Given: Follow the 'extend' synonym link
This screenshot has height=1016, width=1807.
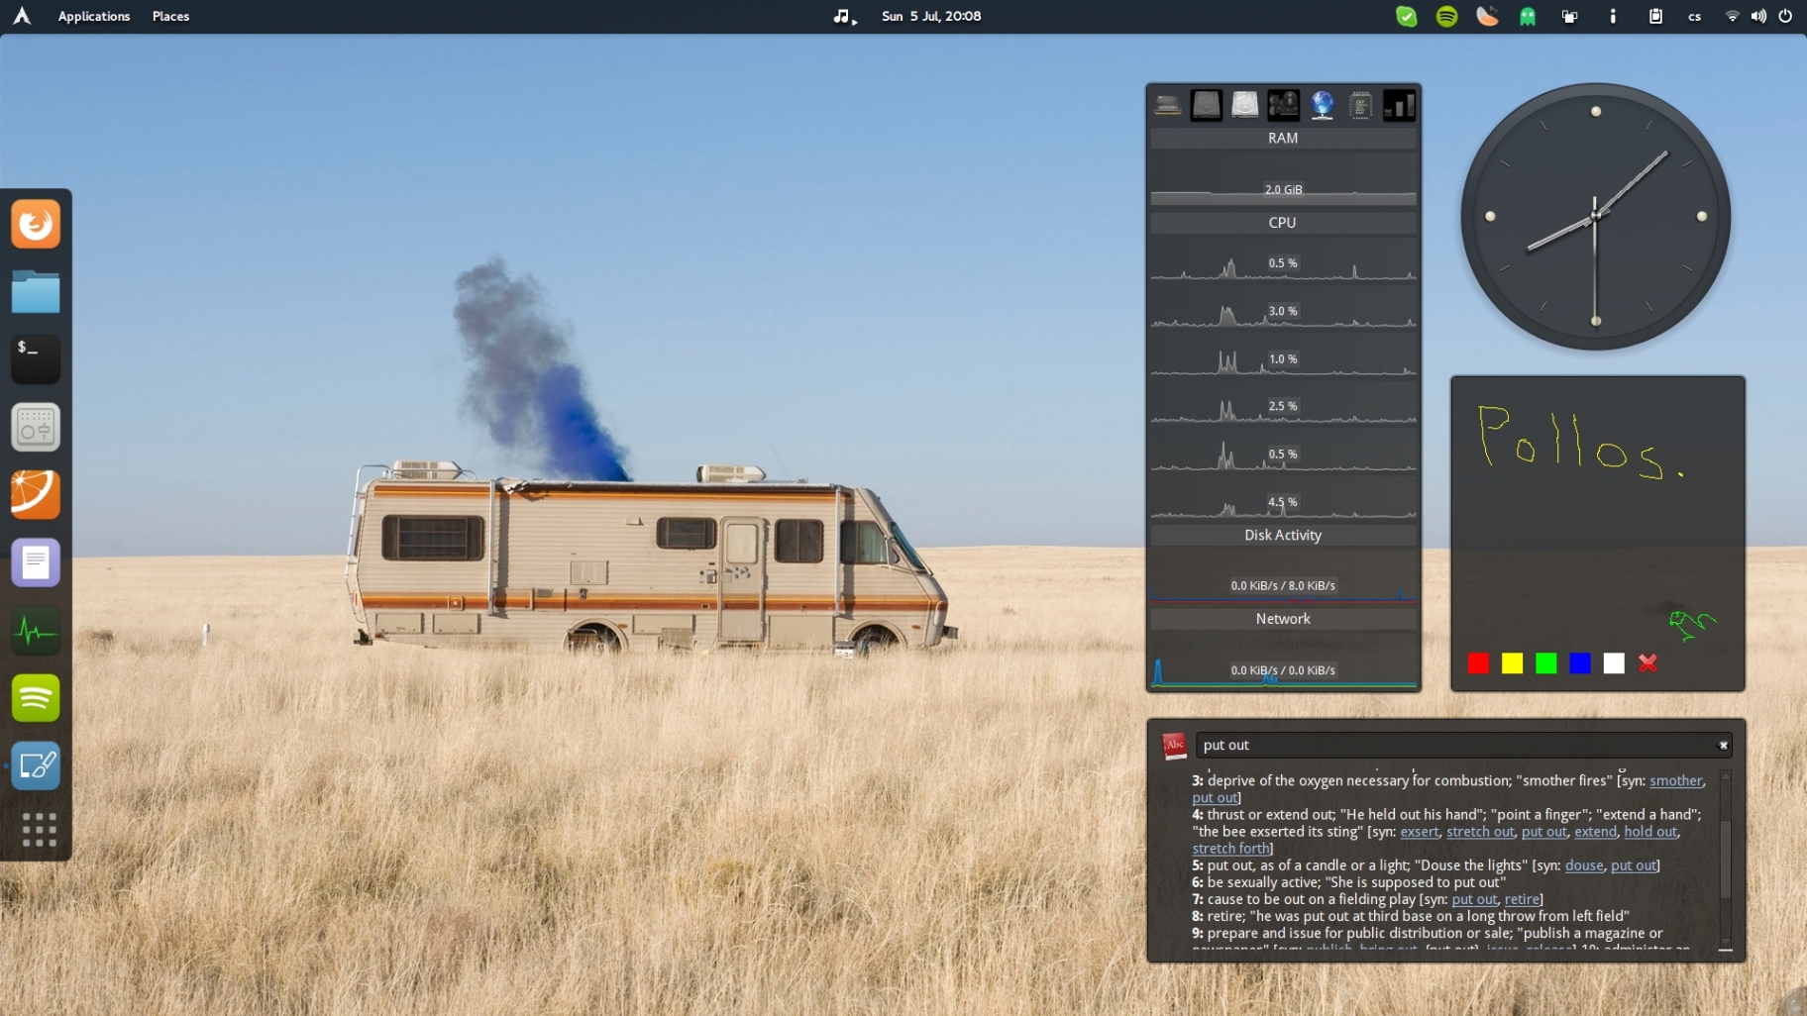Looking at the screenshot, I should point(1595,832).
